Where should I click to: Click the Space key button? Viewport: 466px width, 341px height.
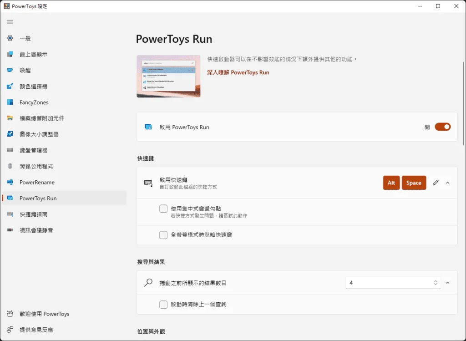coord(414,183)
